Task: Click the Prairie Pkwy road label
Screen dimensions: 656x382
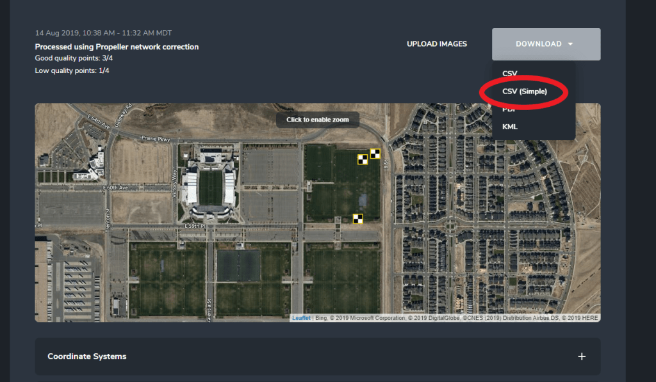Action: pos(156,138)
